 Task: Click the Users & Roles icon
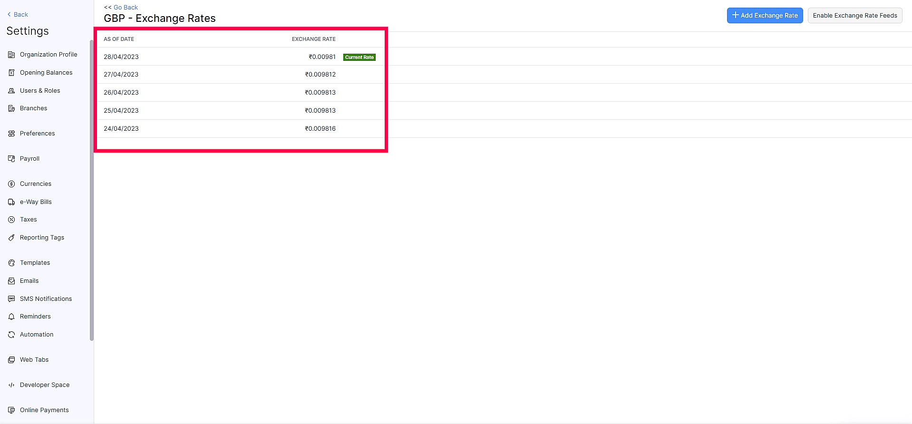11,91
